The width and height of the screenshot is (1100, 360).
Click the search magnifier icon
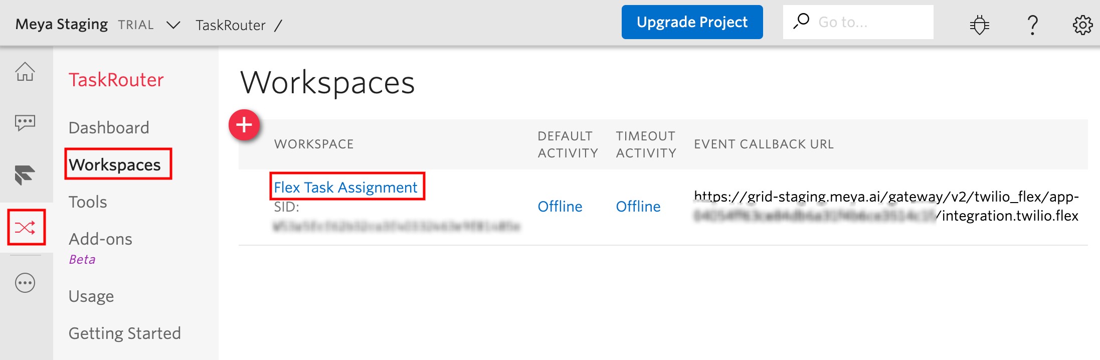point(801,22)
